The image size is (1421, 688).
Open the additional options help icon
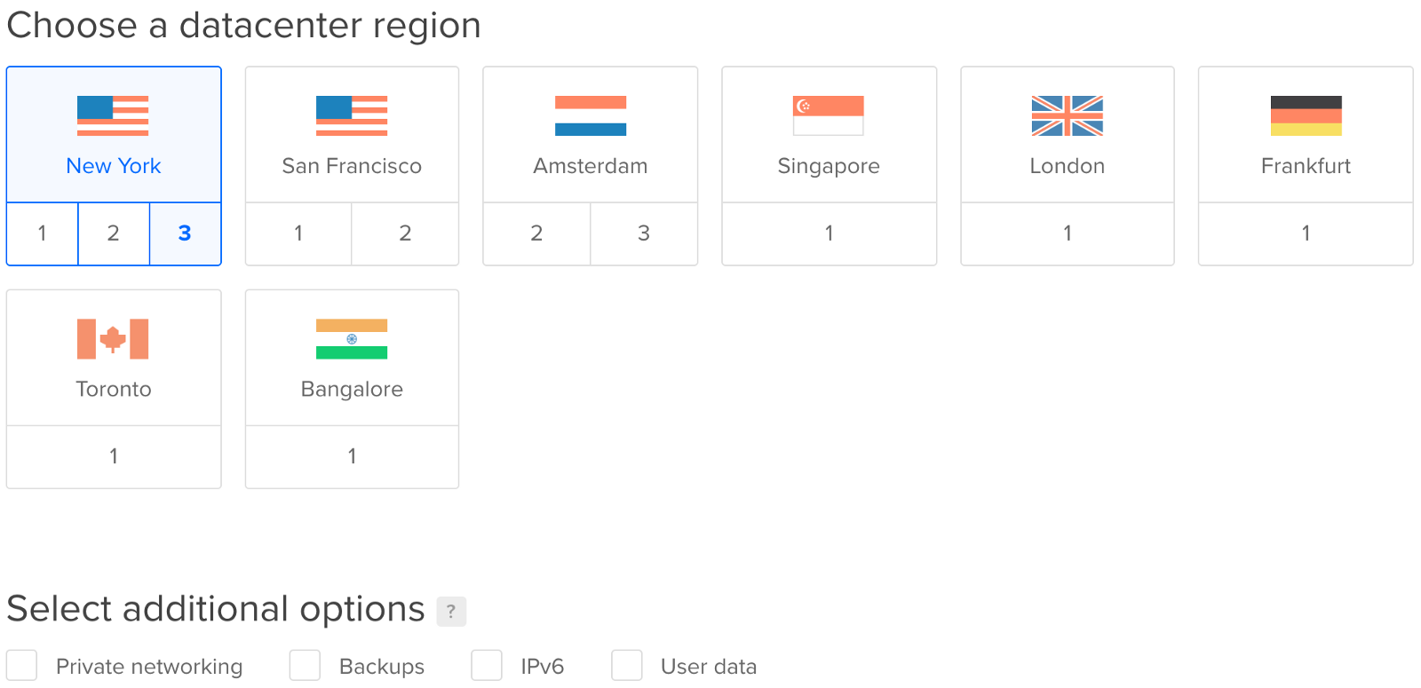[x=451, y=611]
